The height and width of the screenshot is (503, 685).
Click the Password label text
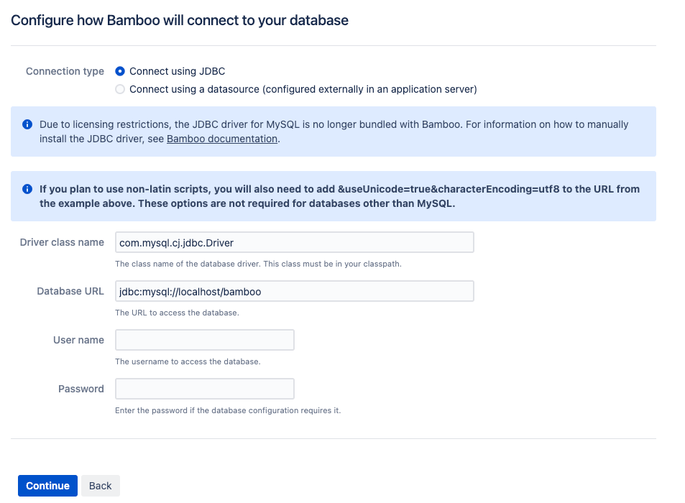81,389
